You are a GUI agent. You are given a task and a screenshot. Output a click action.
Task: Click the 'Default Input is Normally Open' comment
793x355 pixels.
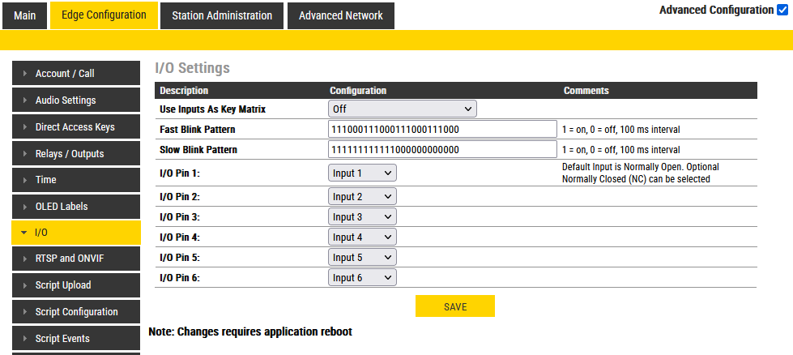click(x=640, y=173)
